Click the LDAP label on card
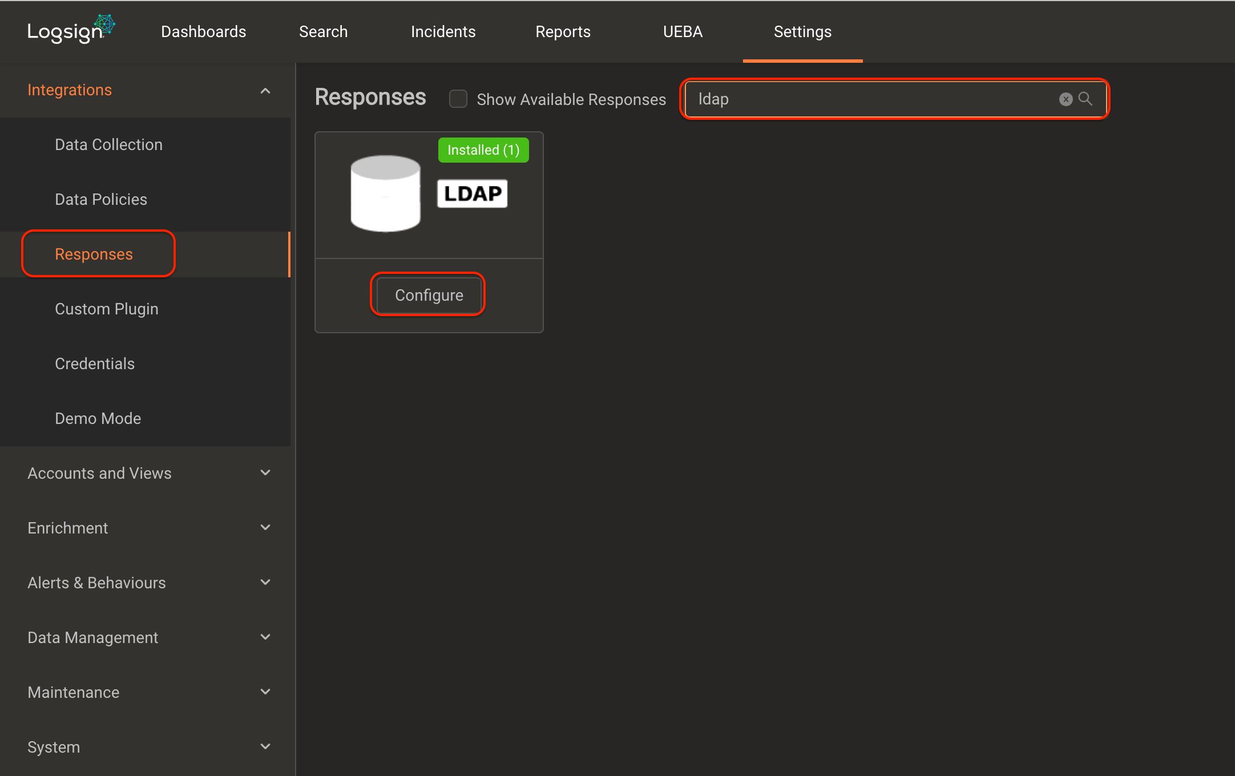The width and height of the screenshot is (1235, 776). tap(473, 193)
